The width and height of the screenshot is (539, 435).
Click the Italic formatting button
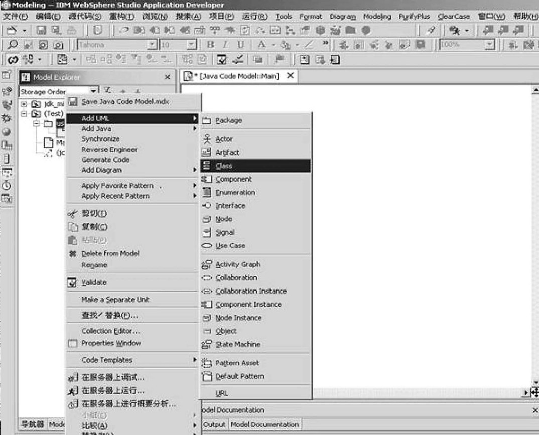[x=225, y=45]
